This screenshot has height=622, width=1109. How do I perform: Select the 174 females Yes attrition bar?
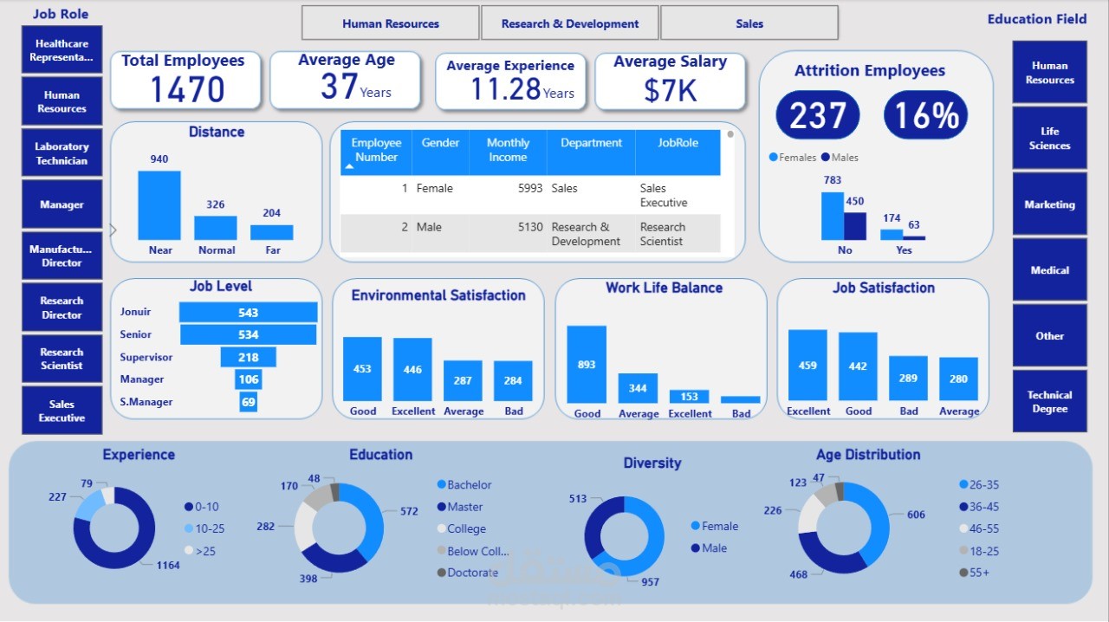(x=892, y=235)
